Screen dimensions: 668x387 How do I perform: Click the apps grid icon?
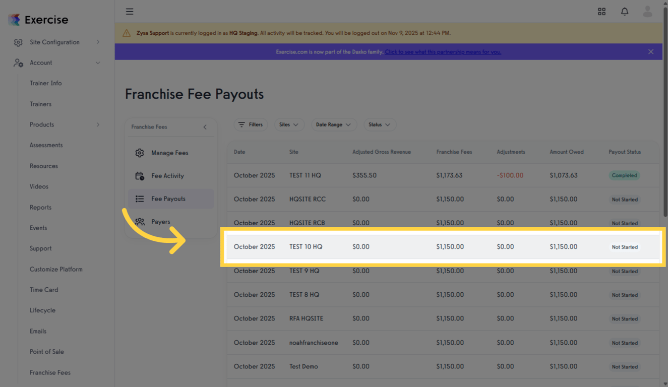[x=601, y=11]
